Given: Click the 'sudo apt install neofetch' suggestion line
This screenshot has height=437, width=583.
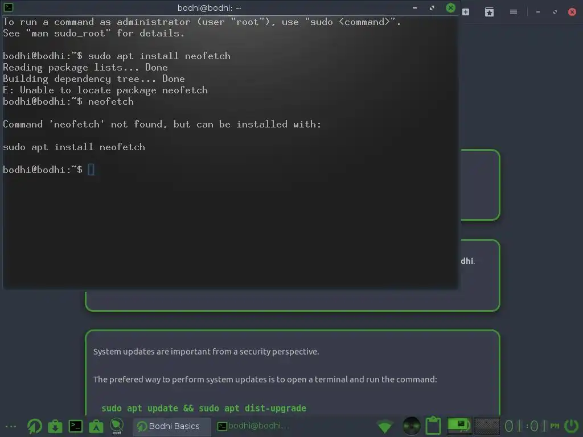Looking at the screenshot, I should (74, 147).
